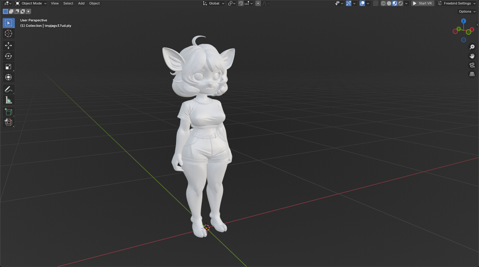
Task: Activate the Add Cube tool
Action: (x=8, y=112)
